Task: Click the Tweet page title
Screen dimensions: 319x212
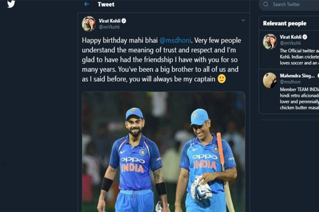Action: point(106,4)
